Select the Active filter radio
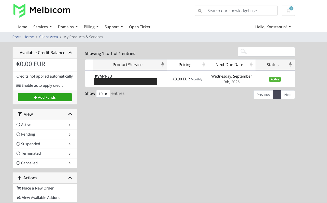 tap(18, 125)
